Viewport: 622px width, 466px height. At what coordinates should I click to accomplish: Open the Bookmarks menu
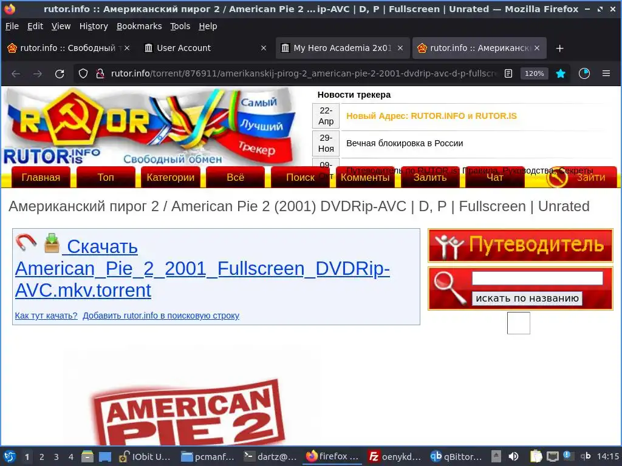click(x=139, y=26)
